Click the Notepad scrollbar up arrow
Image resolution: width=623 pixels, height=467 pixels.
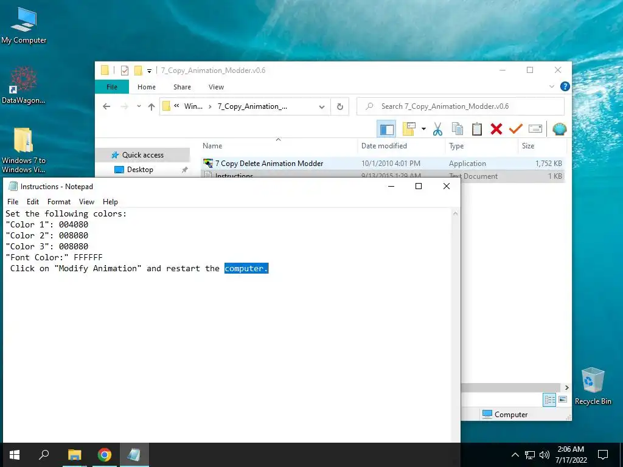point(455,213)
